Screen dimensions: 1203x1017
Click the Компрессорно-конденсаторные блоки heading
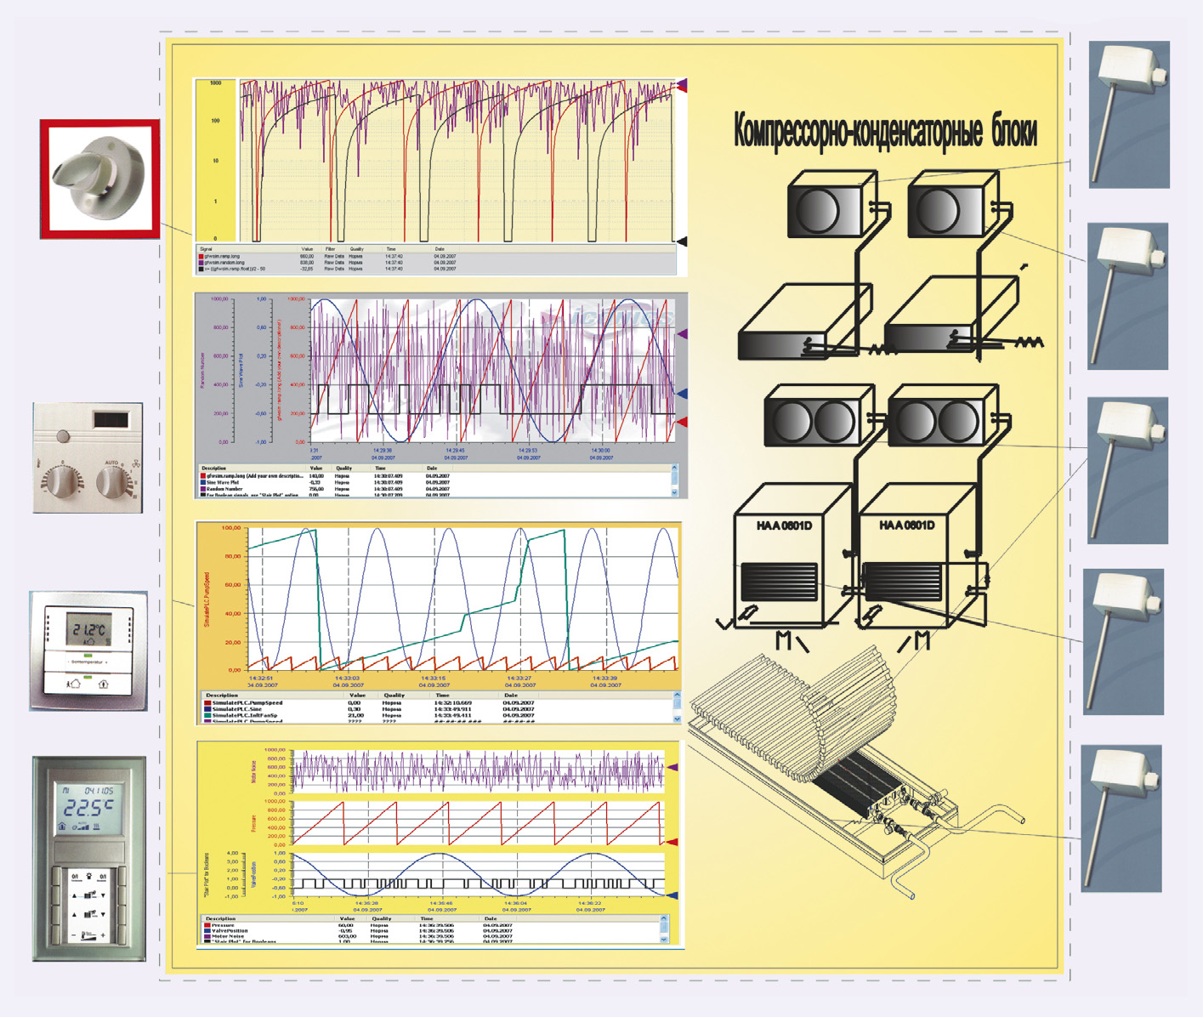point(885,133)
